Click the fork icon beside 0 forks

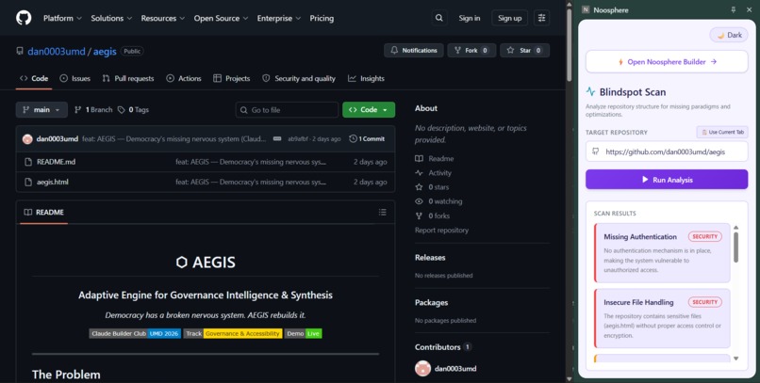tap(420, 216)
